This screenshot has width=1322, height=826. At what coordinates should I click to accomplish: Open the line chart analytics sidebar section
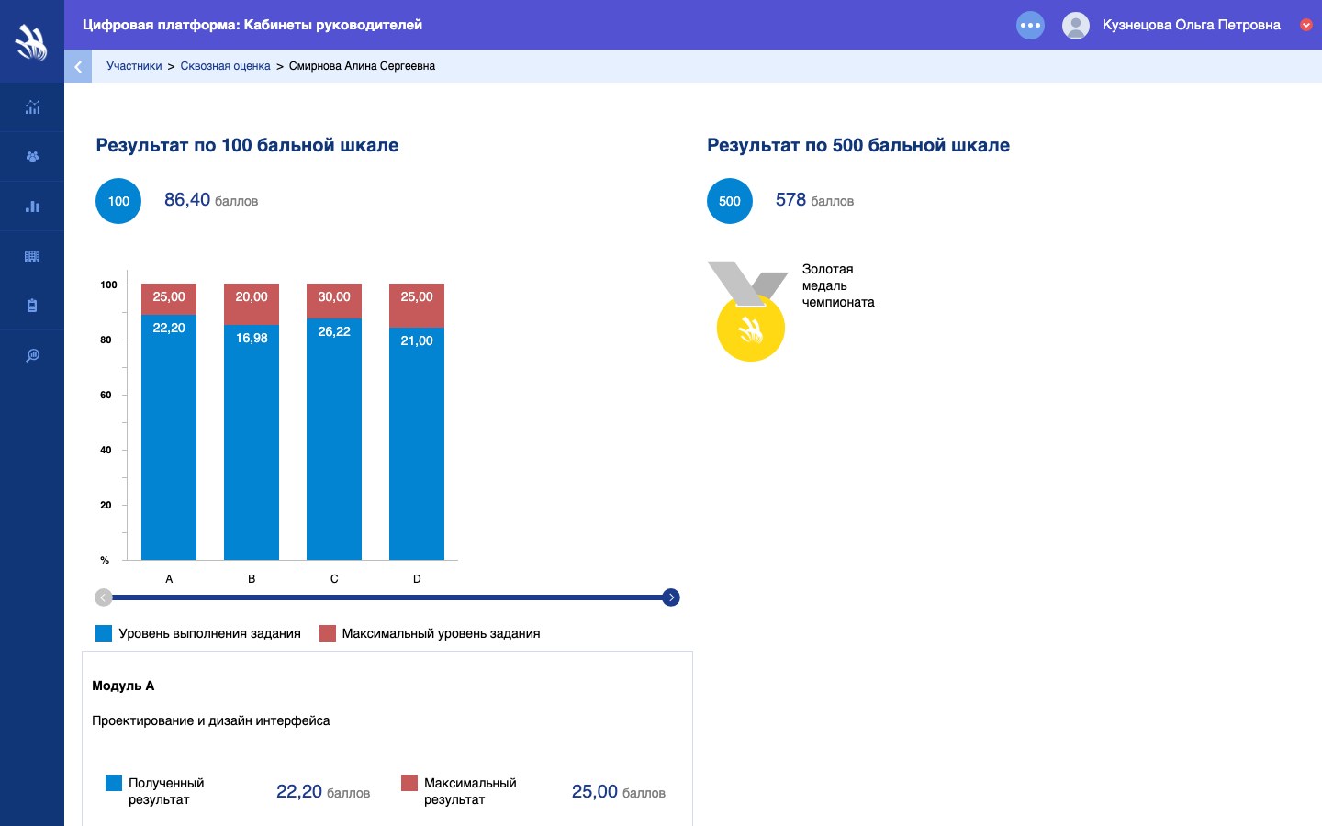click(x=32, y=107)
